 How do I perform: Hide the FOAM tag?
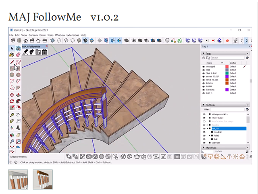(x=203, y=86)
